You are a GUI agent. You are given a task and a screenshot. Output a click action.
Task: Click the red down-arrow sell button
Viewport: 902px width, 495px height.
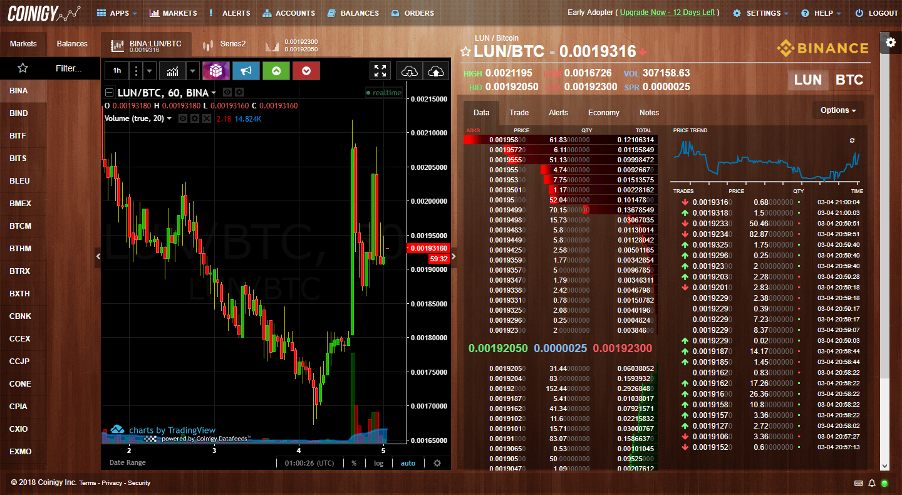(306, 71)
